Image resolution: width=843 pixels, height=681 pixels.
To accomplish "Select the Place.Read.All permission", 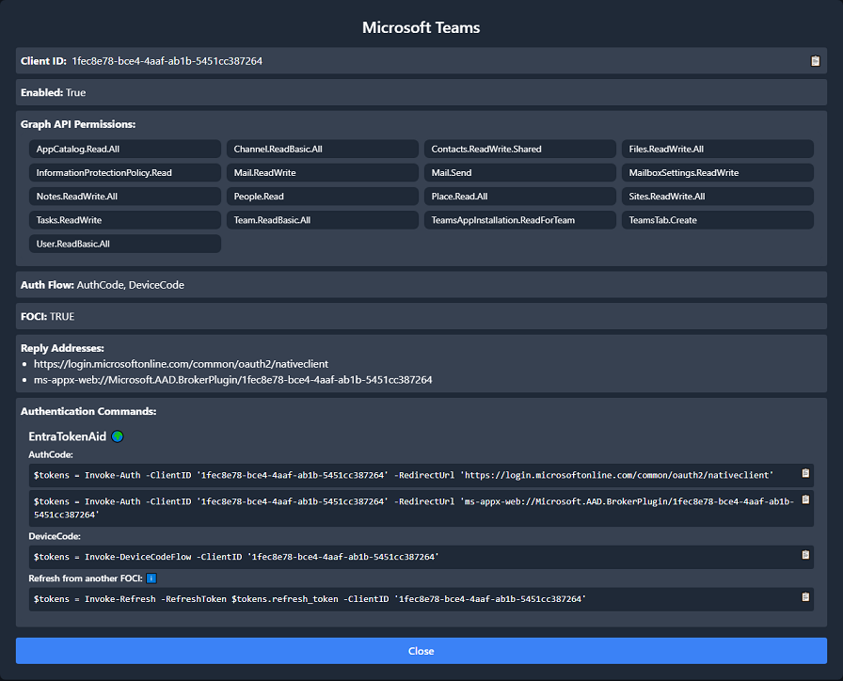I will pos(520,197).
